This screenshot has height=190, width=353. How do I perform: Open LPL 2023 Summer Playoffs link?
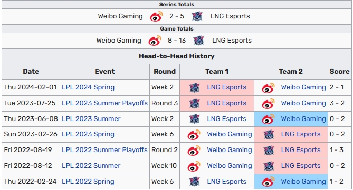104,103
